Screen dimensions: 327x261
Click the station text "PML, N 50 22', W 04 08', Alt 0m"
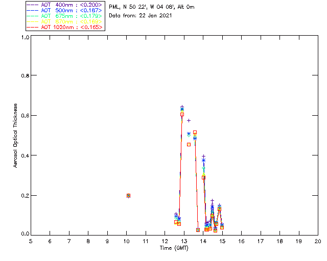(x=152, y=7)
